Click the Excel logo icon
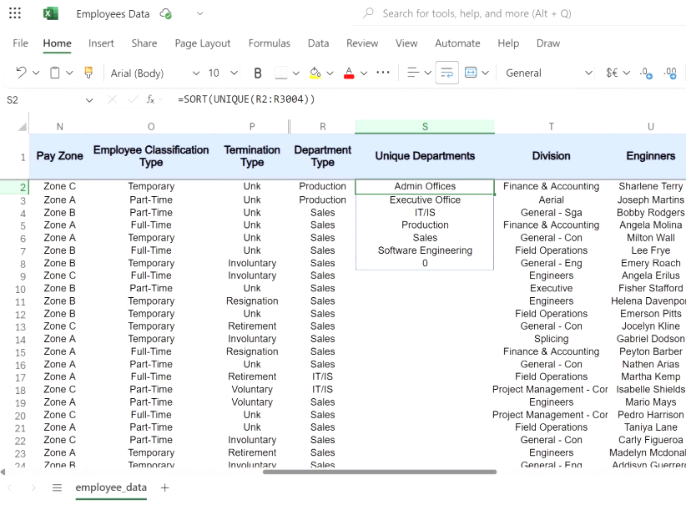The width and height of the screenshot is (686, 505). coord(51,13)
